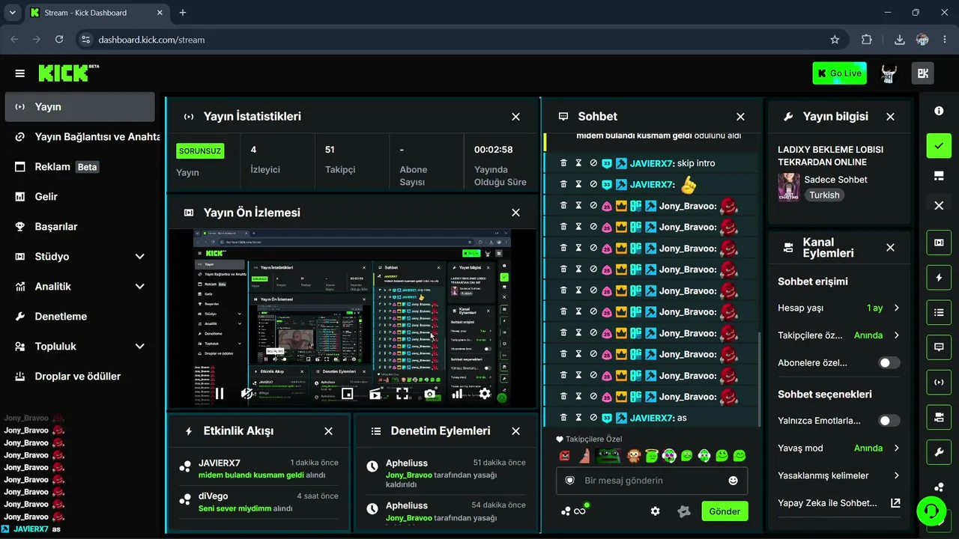Close the Yayın Ön İzlemesi panel
Screen dimensions: 959x539
pyautogui.click(x=515, y=213)
